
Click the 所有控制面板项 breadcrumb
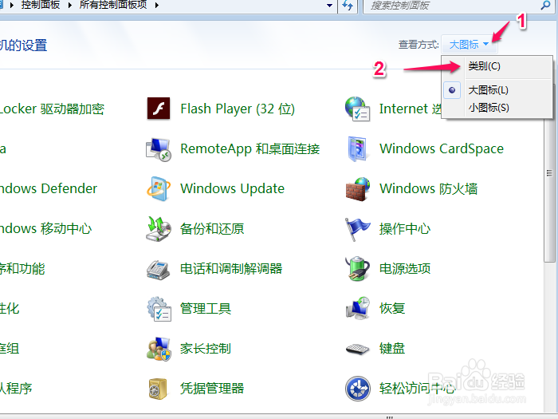(x=113, y=5)
